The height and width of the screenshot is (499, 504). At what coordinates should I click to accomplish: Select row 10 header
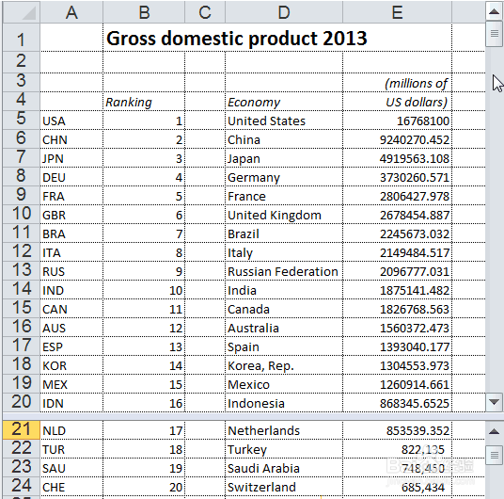[x=22, y=214]
